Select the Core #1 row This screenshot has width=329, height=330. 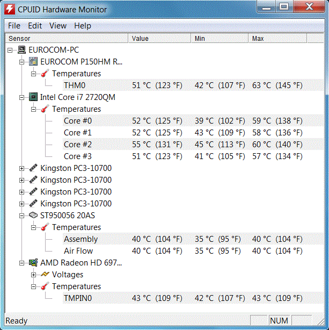[x=193, y=133]
